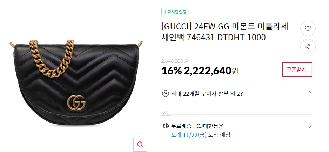
Task: Click the percent installment icon
Action: tap(165, 93)
